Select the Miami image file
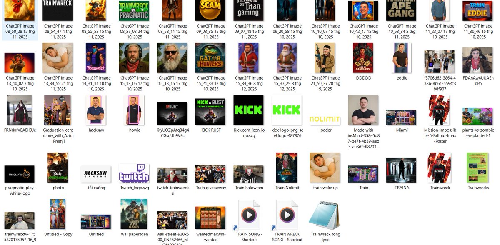The width and height of the screenshot is (500, 245). 402,117
